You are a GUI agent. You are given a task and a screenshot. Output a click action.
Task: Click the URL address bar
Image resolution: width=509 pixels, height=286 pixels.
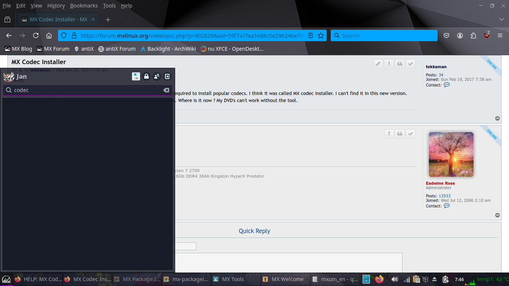[191, 35]
